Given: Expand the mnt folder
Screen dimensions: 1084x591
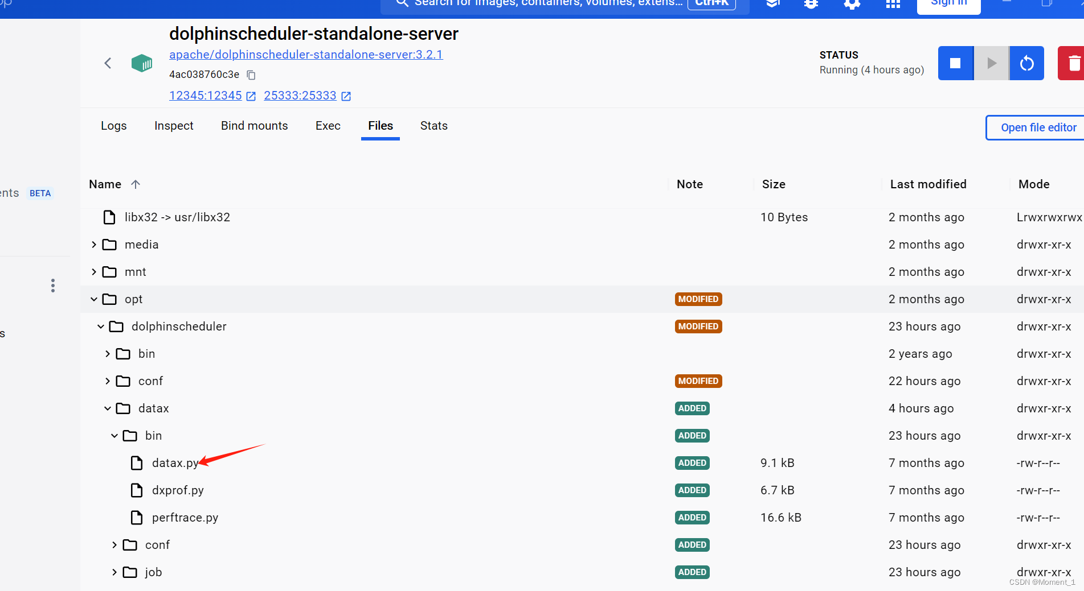Looking at the screenshot, I should [93, 271].
